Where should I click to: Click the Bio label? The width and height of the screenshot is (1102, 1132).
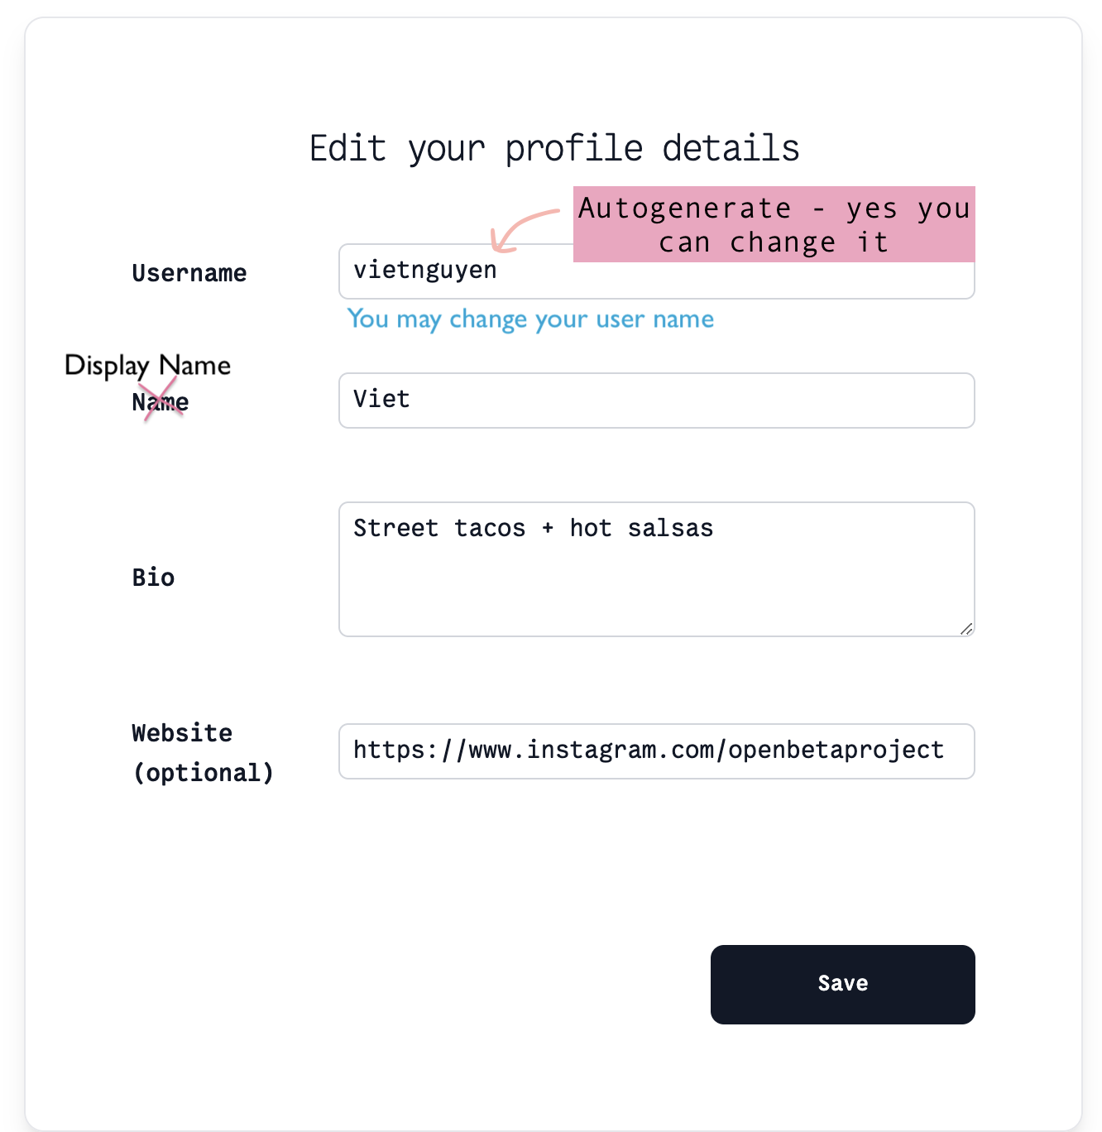pos(153,578)
